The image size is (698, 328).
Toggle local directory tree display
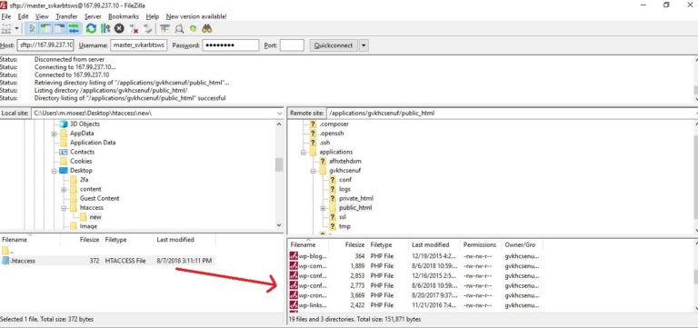click(45, 28)
